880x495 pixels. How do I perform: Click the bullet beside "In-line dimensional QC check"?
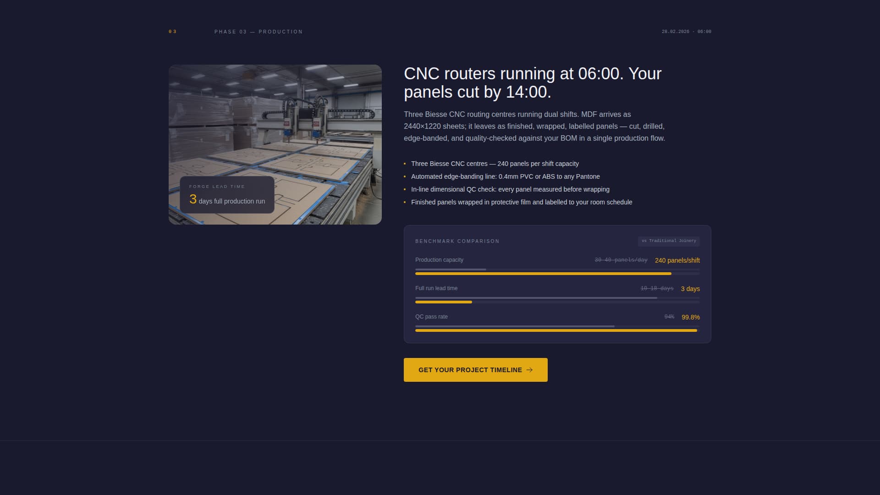point(405,189)
